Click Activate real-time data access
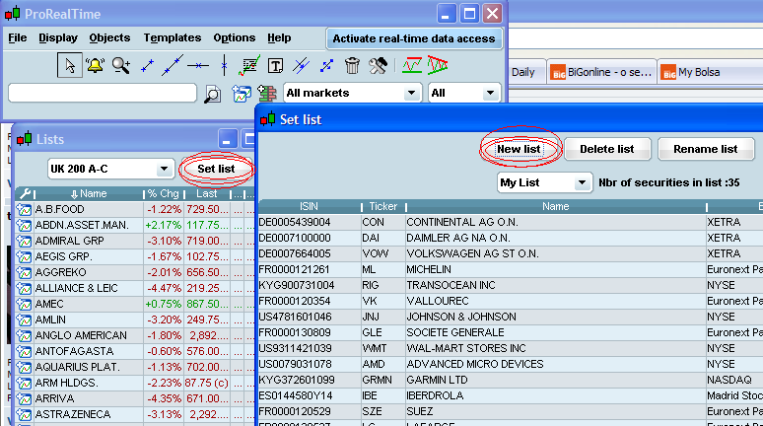 [x=414, y=38]
